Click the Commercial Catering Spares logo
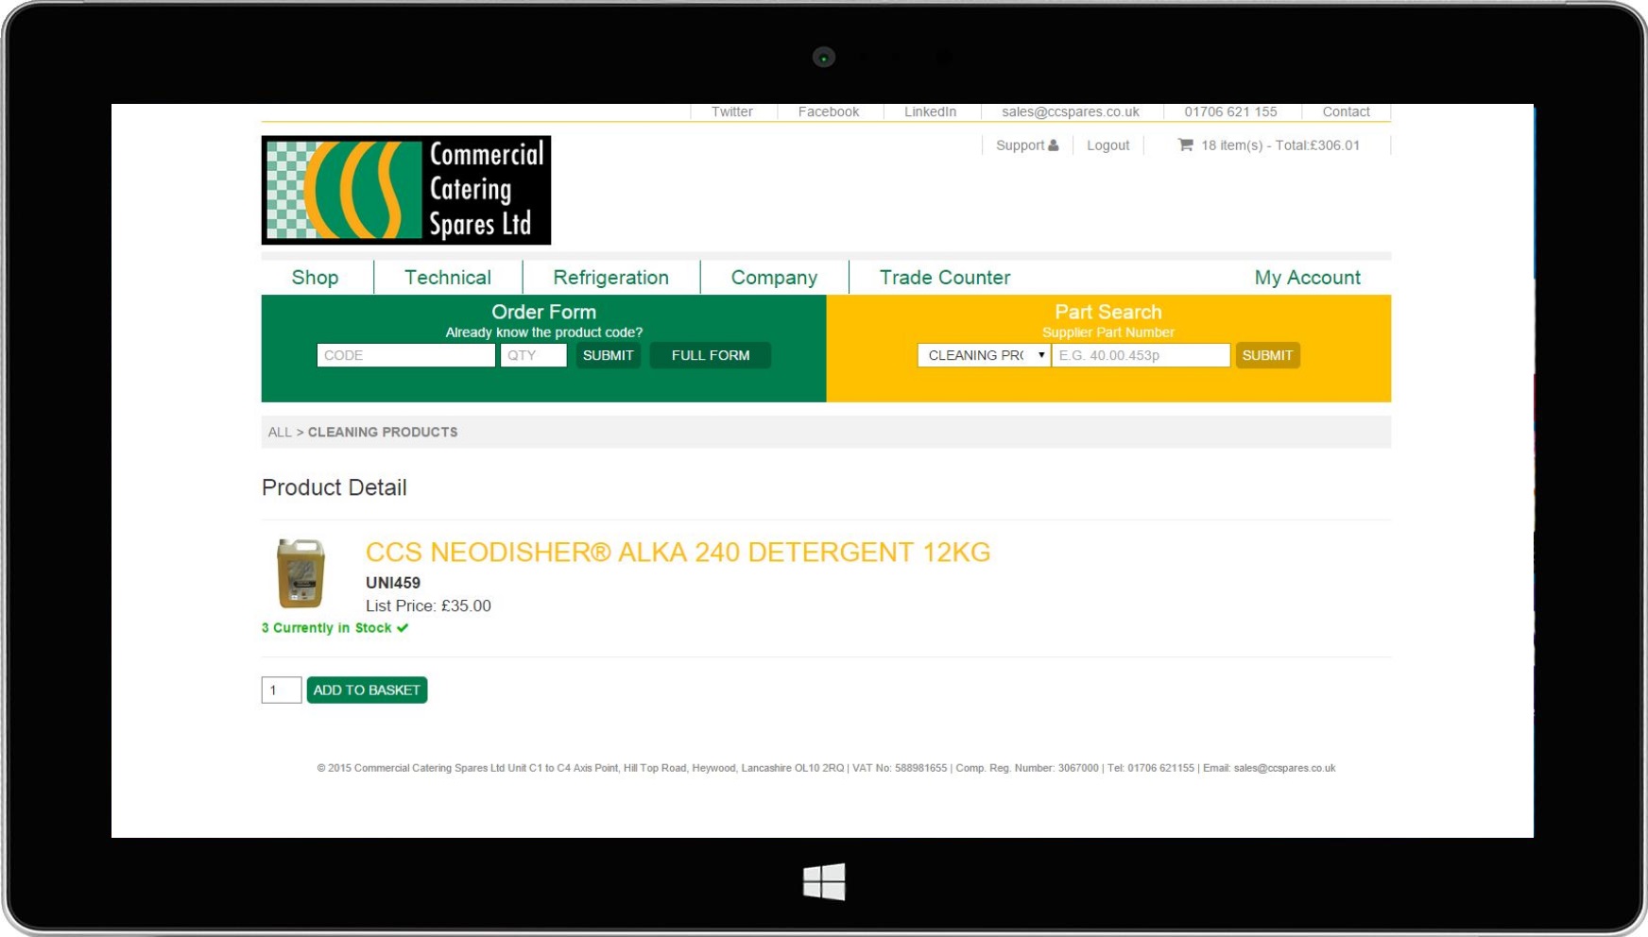The height and width of the screenshot is (937, 1648). 405,190
